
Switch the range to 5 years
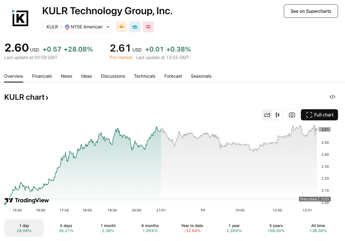[x=276, y=228]
